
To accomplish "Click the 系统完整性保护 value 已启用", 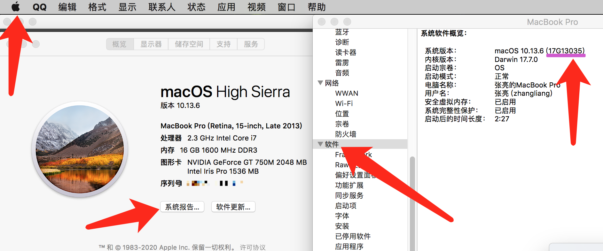I will (505, 110).
